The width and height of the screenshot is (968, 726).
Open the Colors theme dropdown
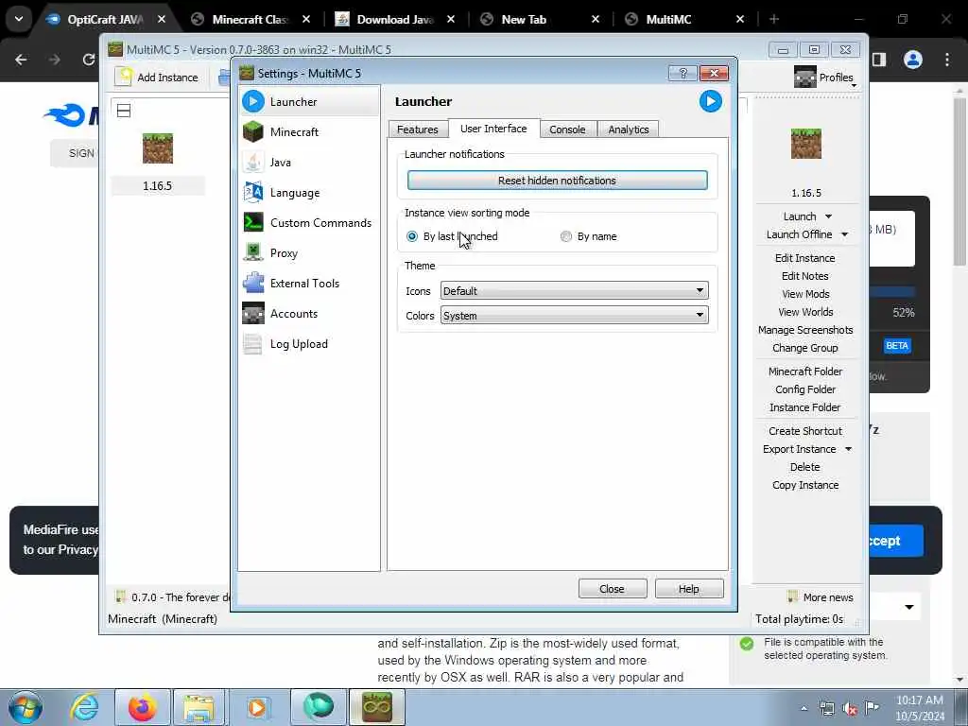coord(574,316)
